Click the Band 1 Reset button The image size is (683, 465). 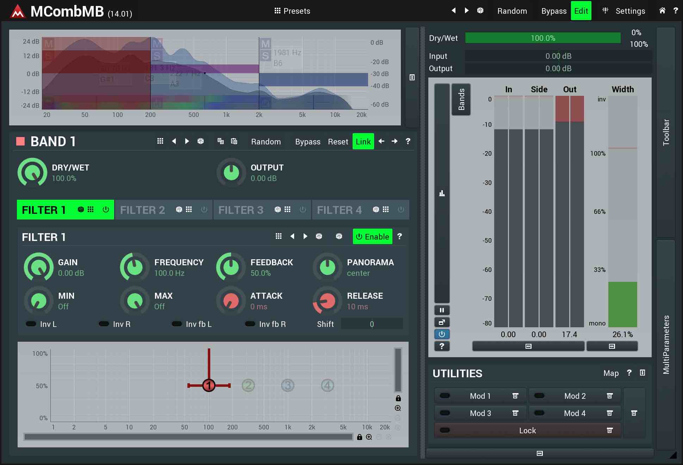[338, 142]
